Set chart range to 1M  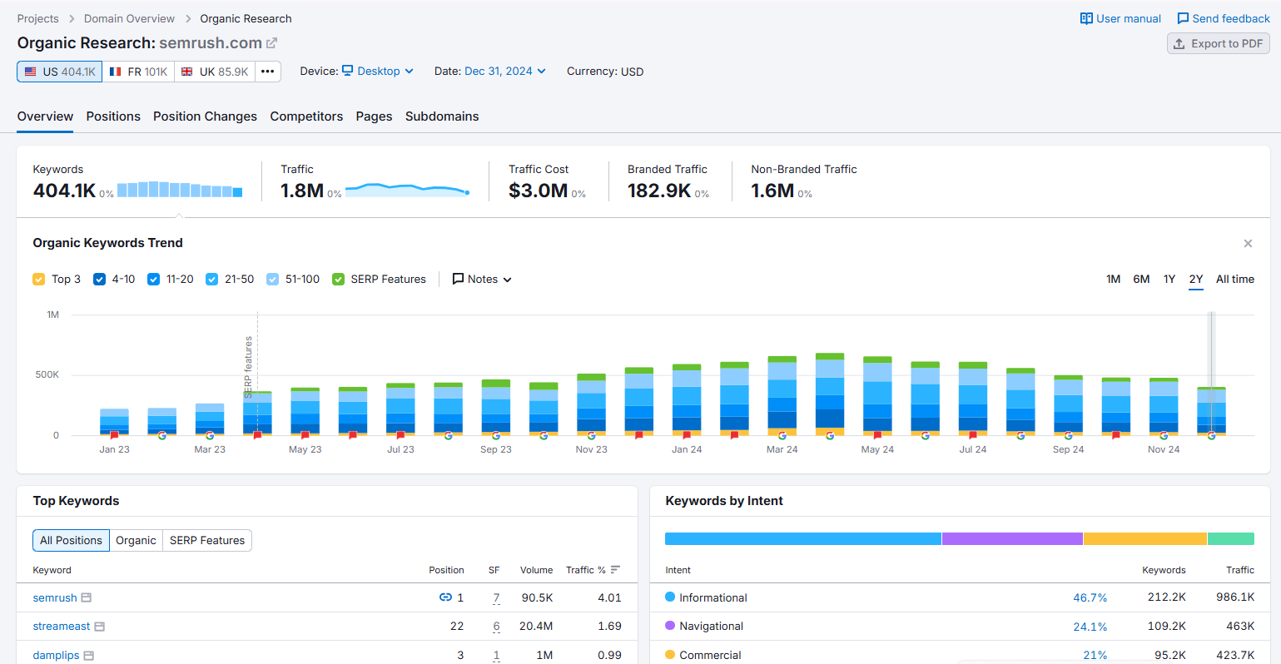point(1113,280)
